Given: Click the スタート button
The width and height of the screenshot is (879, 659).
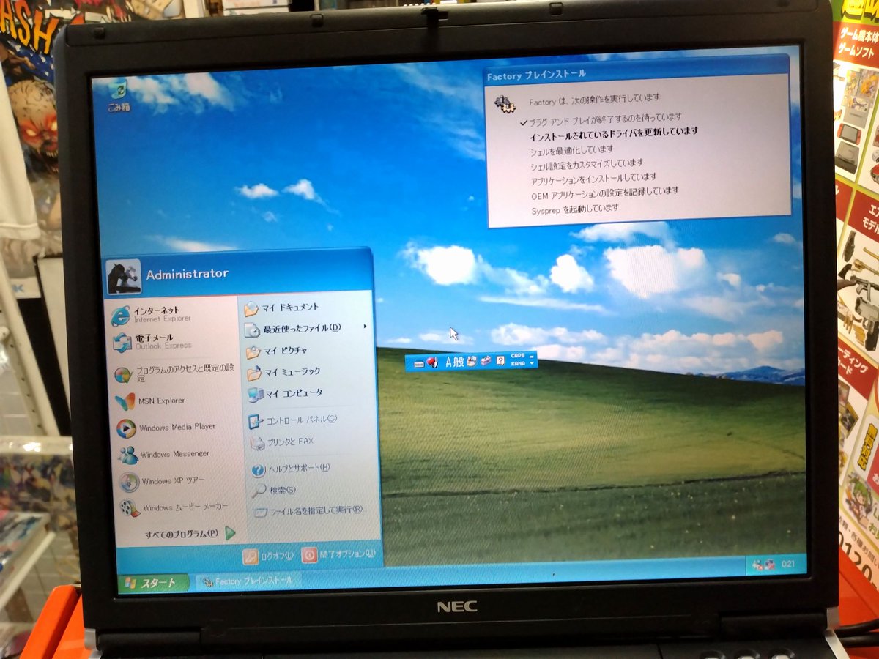Looking at the screenshot, I should 153,584.
